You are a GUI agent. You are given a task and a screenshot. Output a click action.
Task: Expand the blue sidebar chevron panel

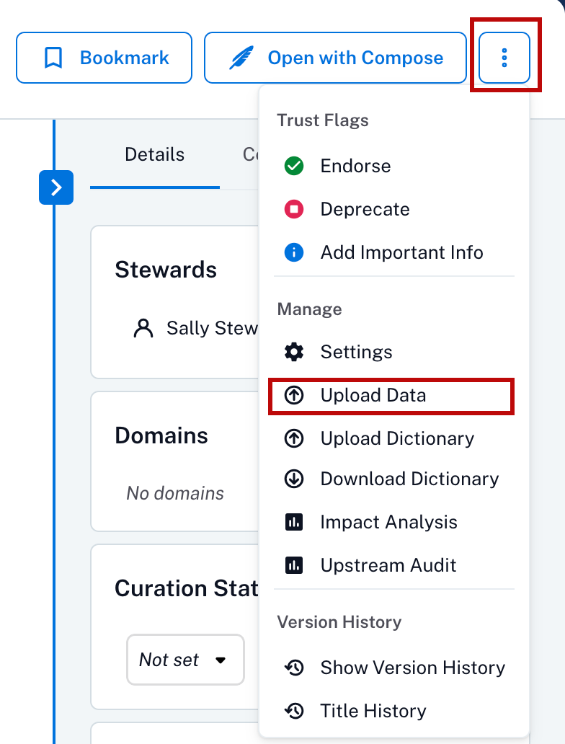point(56,187)
